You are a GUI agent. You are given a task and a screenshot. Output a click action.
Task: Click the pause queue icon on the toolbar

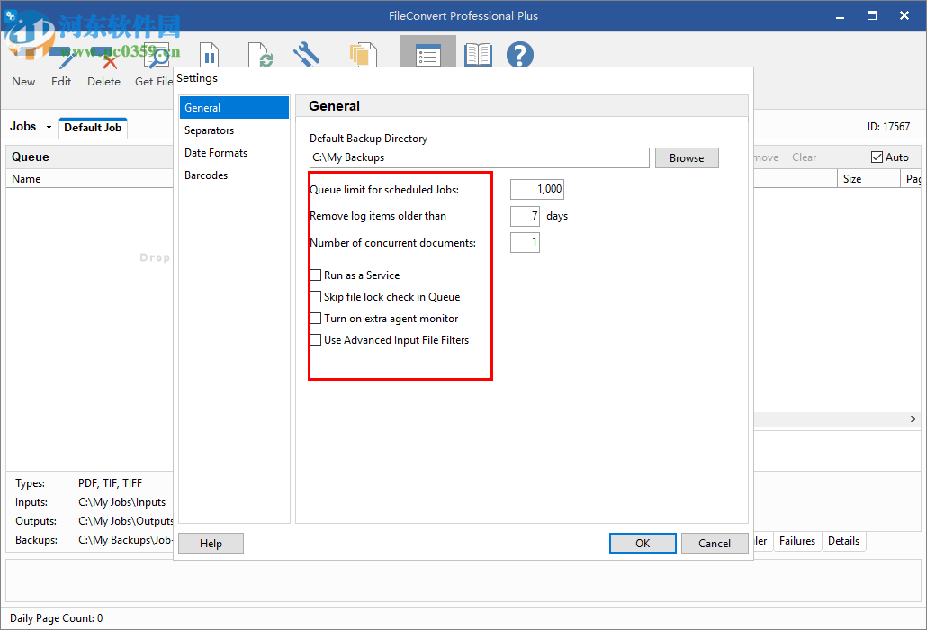(209, 54)
